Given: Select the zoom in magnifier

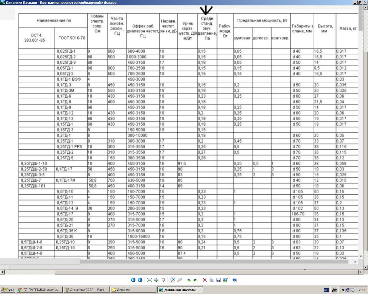Looking at the screenshot, I should [172, 280].
